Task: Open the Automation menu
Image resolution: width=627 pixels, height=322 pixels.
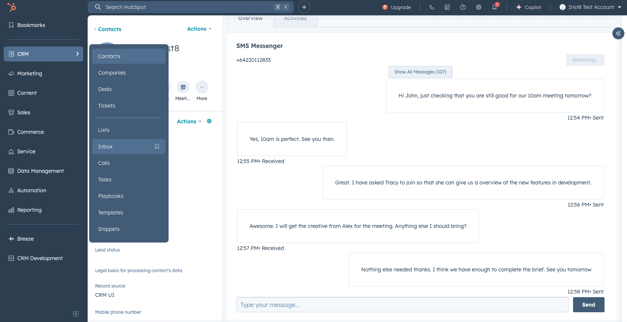Action: click(43, 190)
